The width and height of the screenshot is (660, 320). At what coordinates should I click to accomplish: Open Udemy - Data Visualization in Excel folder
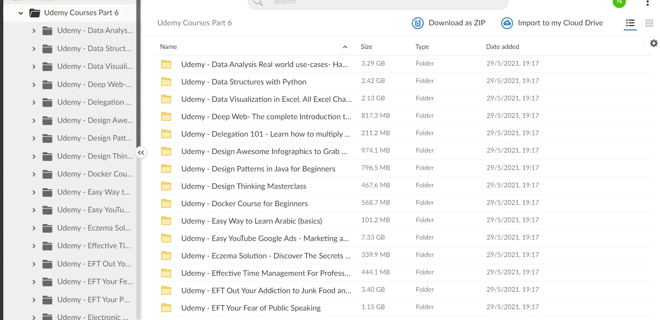[x=266, y=99]
